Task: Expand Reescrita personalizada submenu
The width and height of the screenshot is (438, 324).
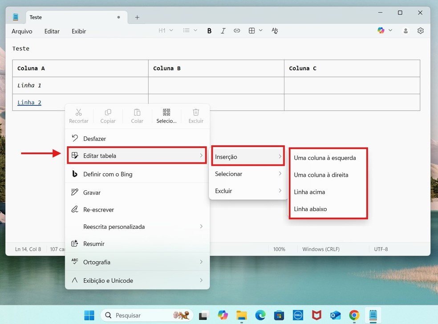Action: (137, 226)
